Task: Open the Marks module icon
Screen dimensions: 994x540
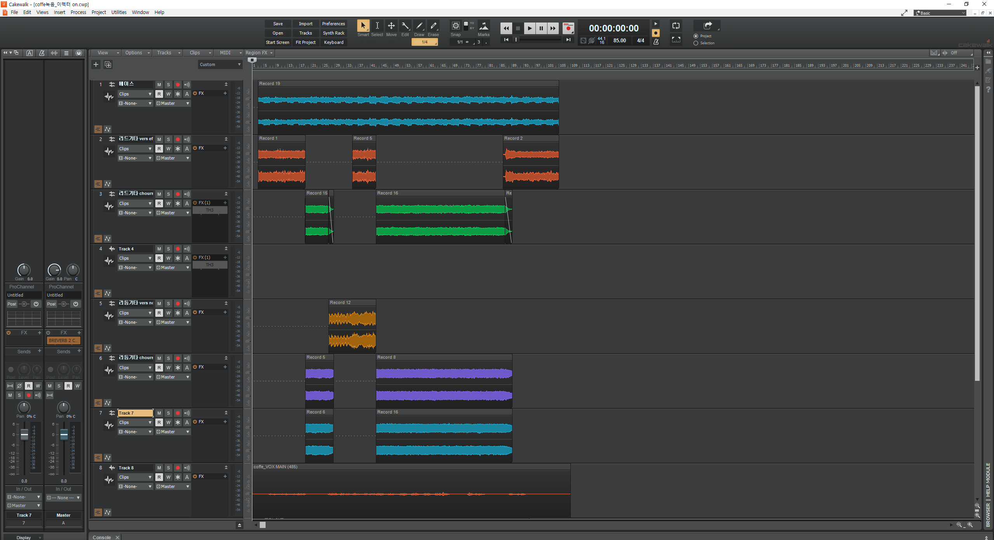Action: point(483,26)
